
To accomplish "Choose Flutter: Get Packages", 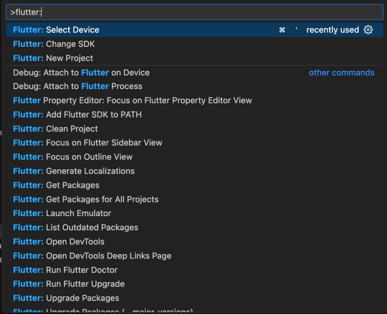I will click(194, 185).
